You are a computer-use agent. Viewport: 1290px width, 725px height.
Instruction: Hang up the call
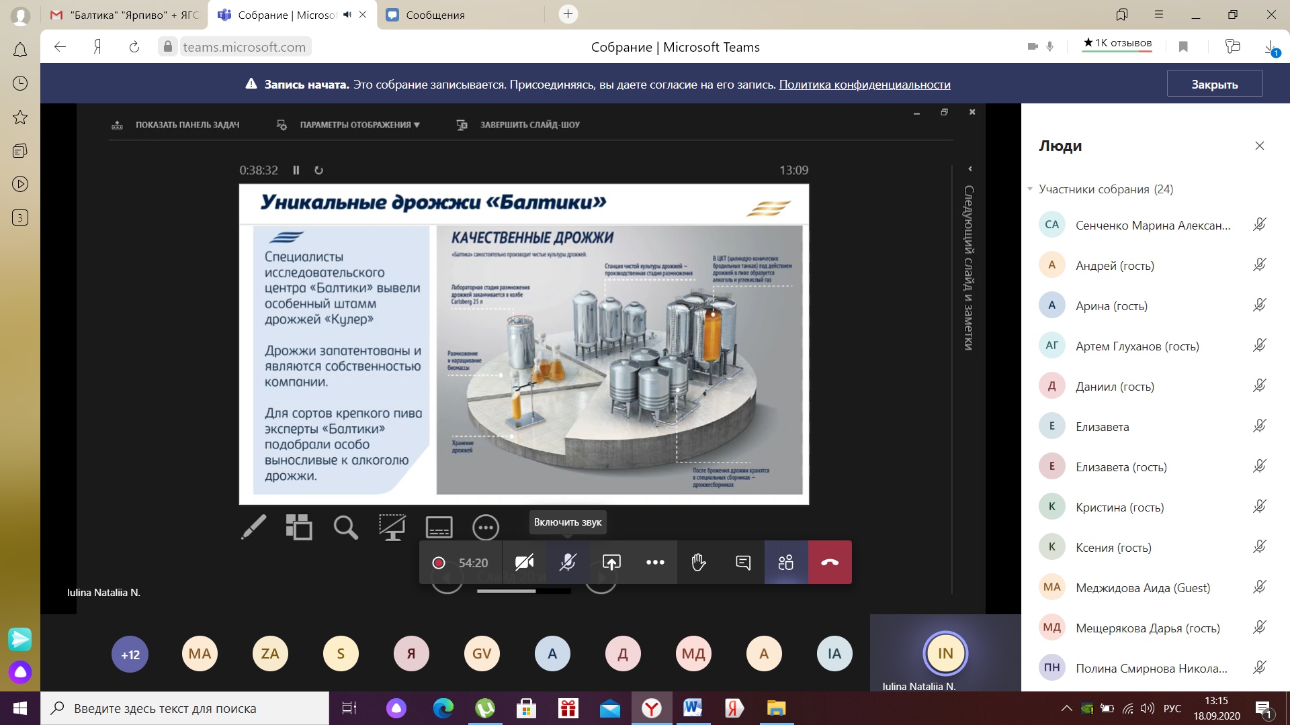click(x=830, y=563)
